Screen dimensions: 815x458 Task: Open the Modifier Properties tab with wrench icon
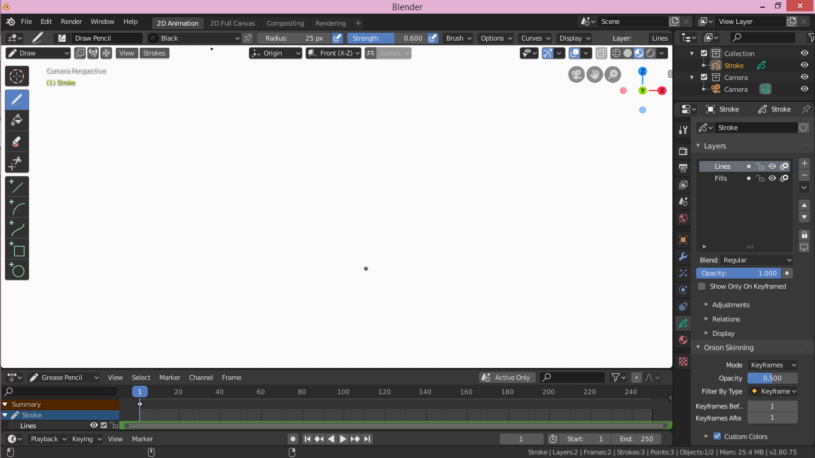pos(683,256)
